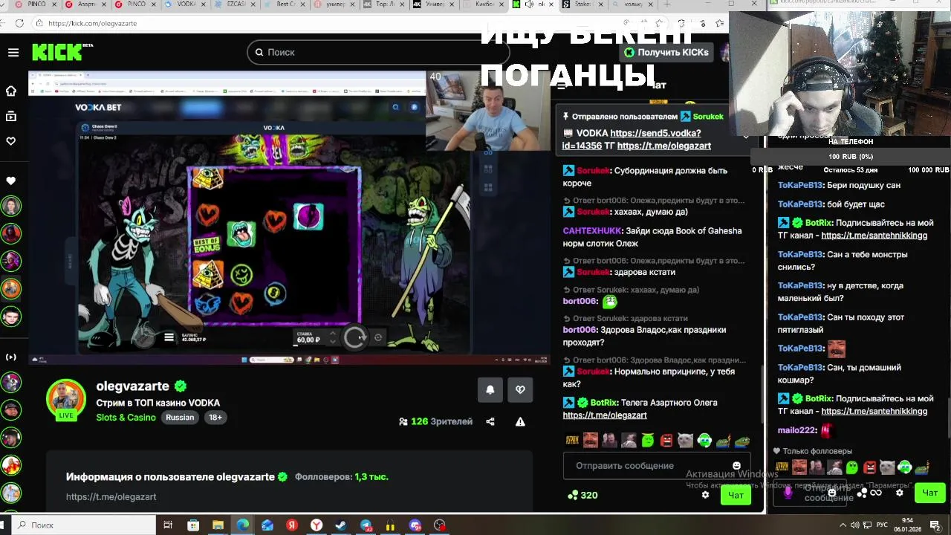Click the 'Получить KICKs' button
The image size is (951, 535).
pos(666,52)
